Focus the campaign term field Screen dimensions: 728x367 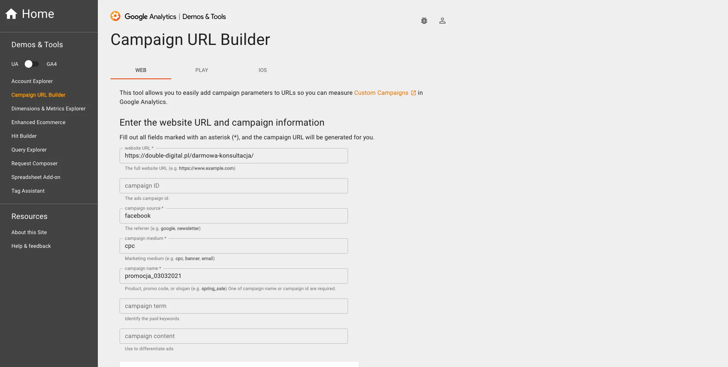click(x=233, y=306)
